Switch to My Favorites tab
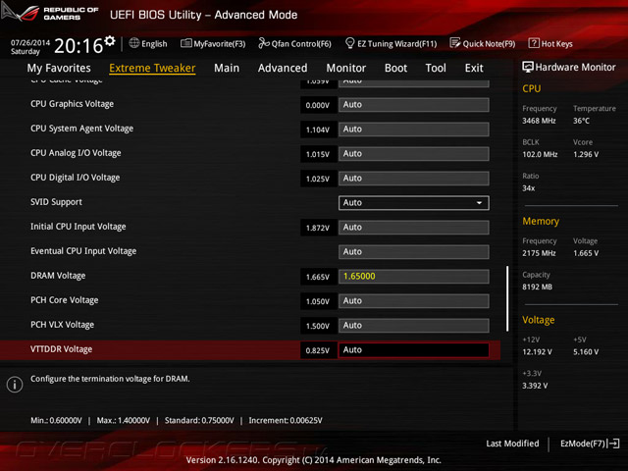The width and height of the screenshot is (628, 471). pos(59,68)
